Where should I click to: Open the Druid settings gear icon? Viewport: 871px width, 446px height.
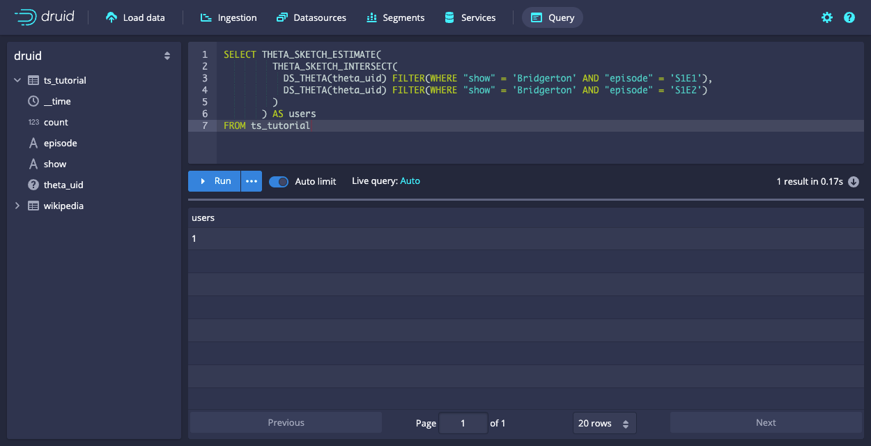coord(826,17)
